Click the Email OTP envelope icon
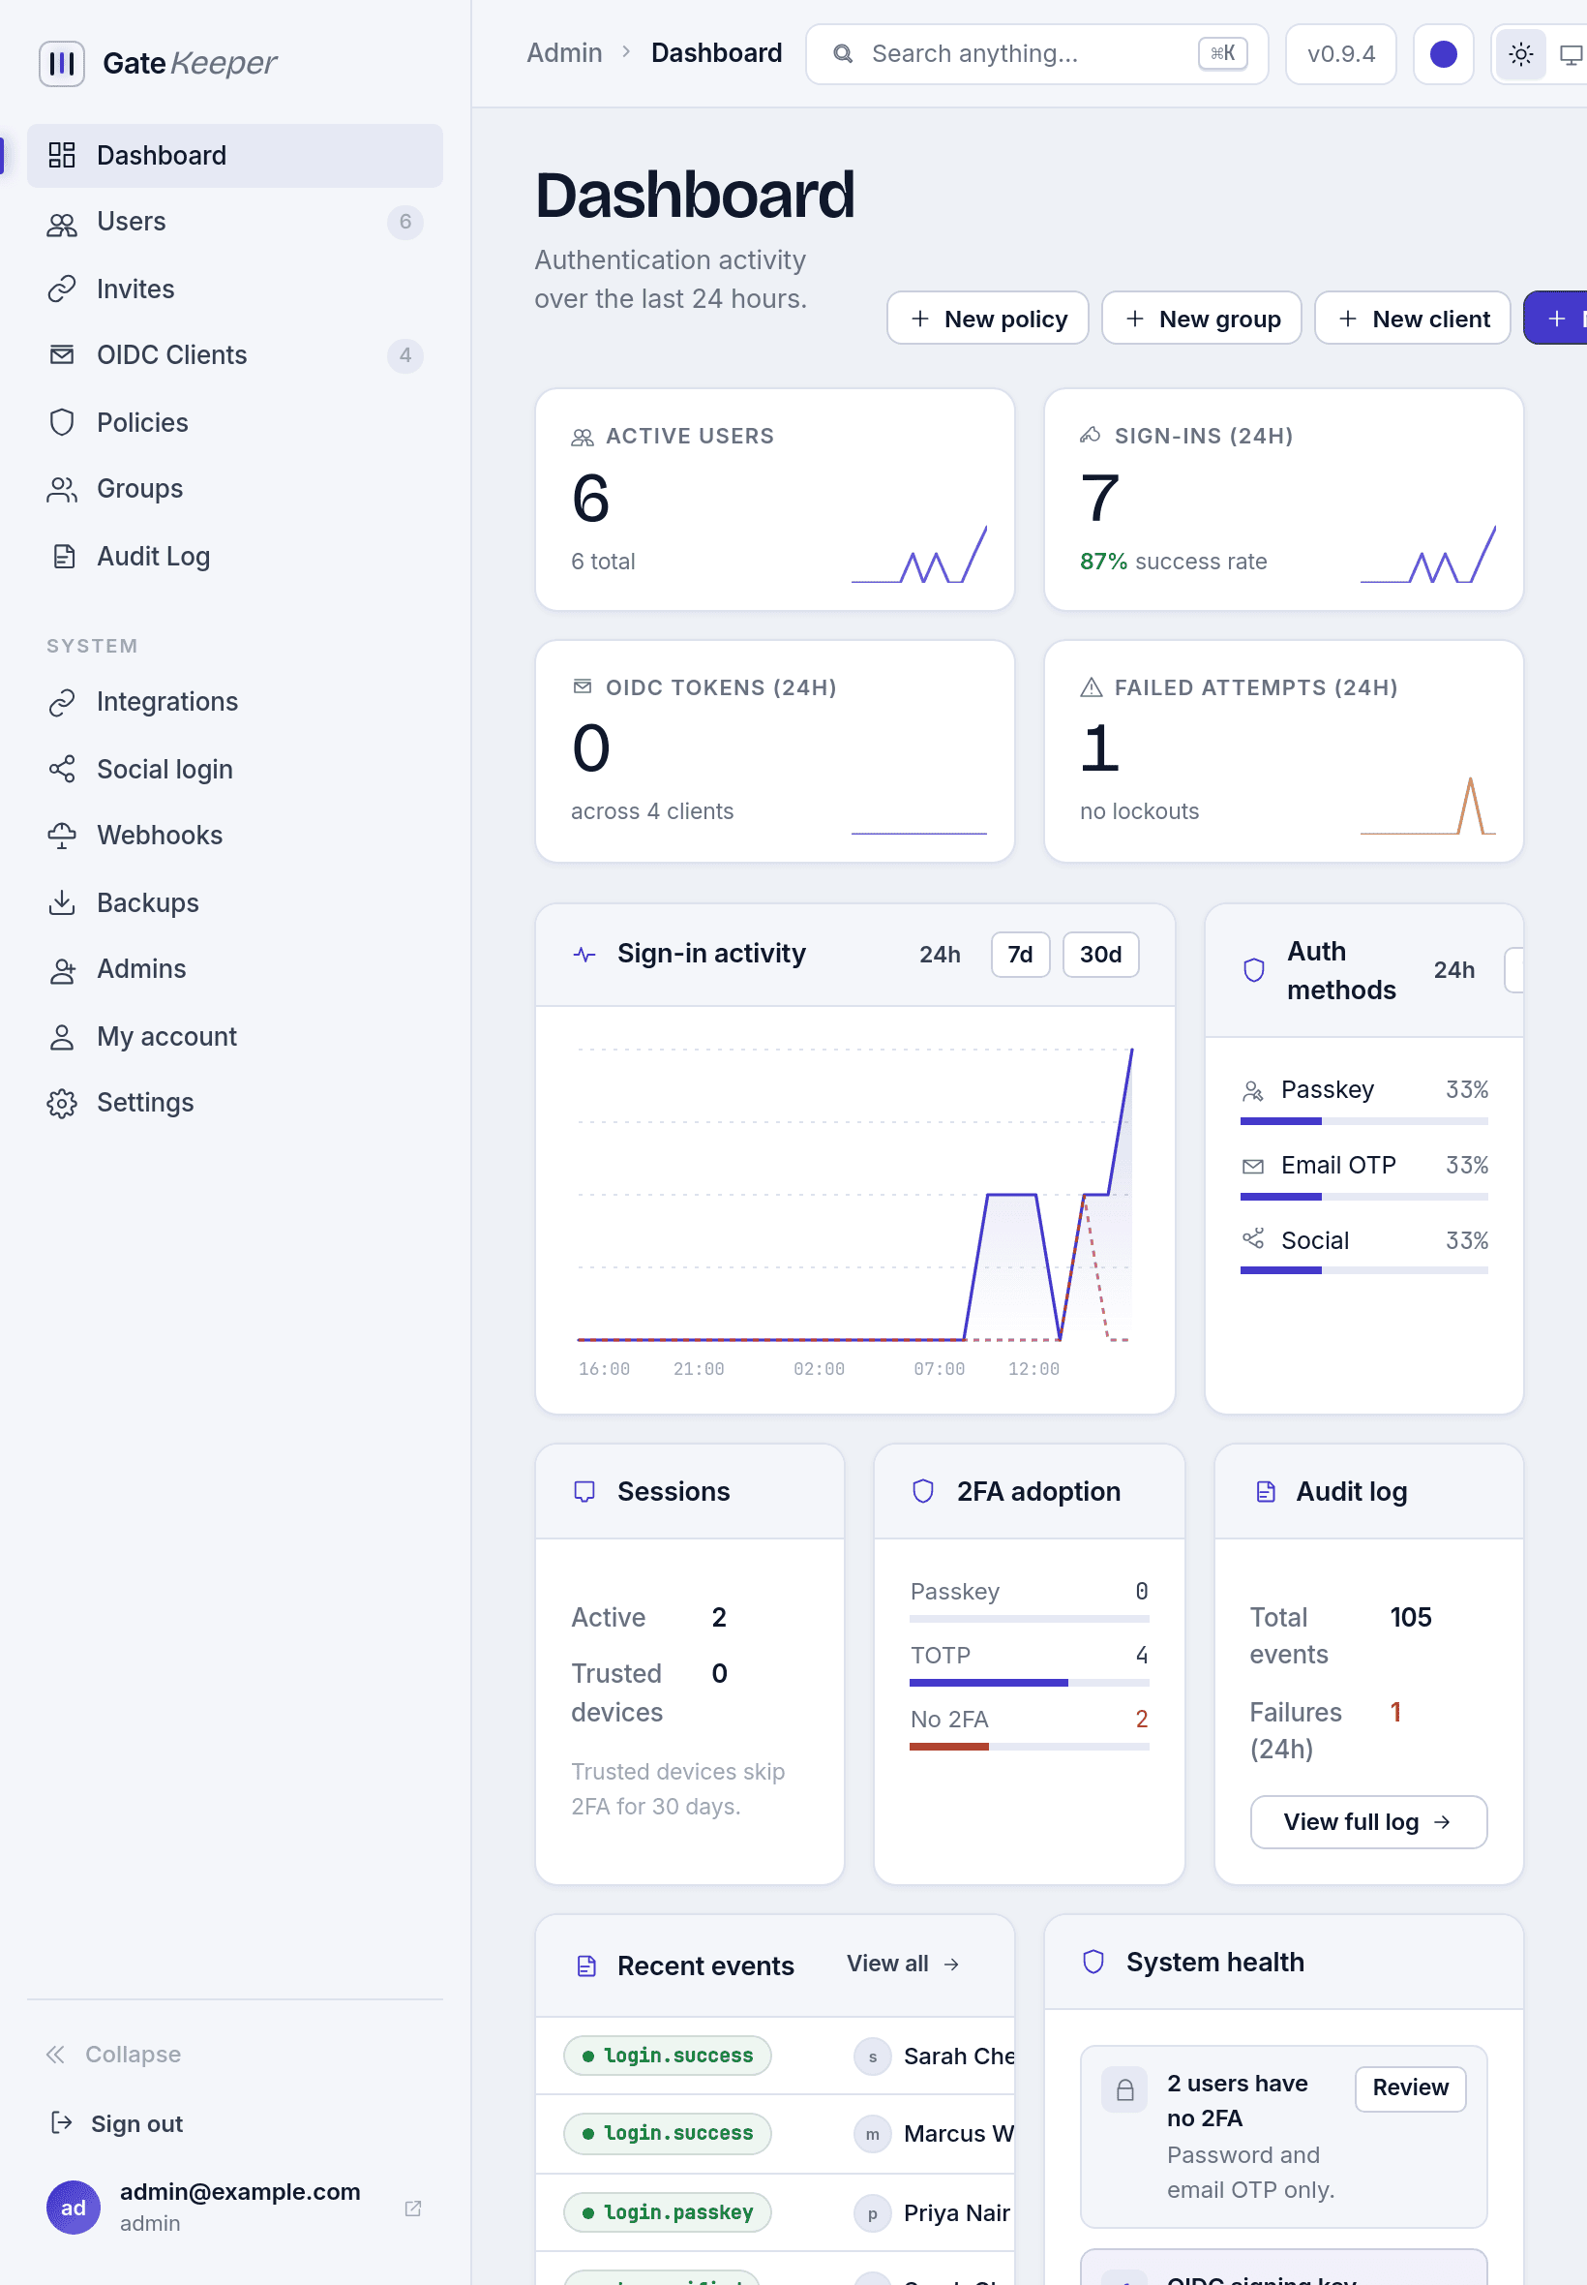The image size is (1587, 2285). [1253, 1167]
